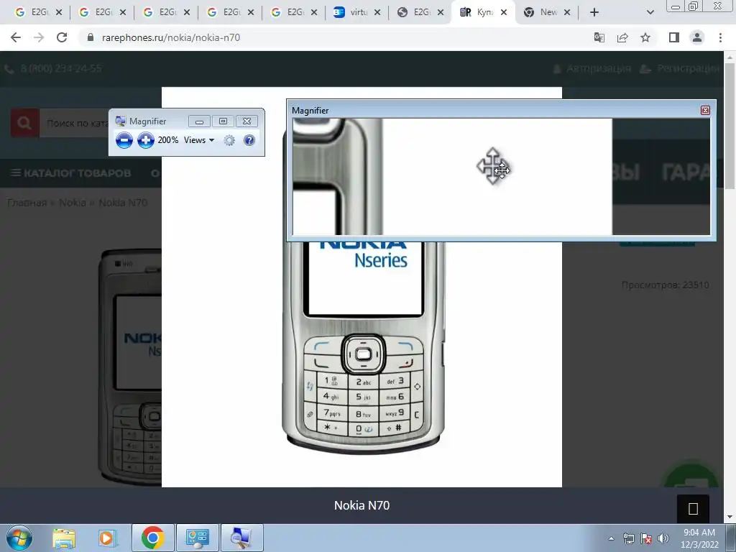Zoom out with the Magnifier minus button
736x552 pixels.
[x=124, y=140]
